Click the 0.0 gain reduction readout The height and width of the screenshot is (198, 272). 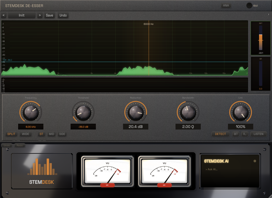point(261,89)
